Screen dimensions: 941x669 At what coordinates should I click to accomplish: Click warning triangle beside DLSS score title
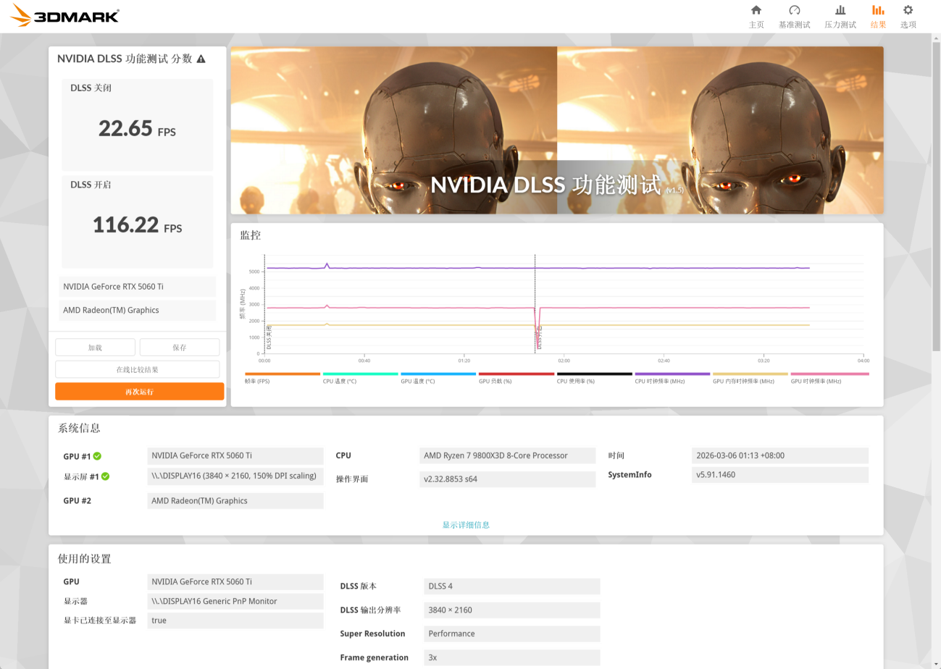click(x=201, y=59)
